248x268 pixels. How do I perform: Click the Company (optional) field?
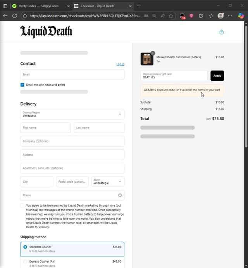click(x=72, y=141)
